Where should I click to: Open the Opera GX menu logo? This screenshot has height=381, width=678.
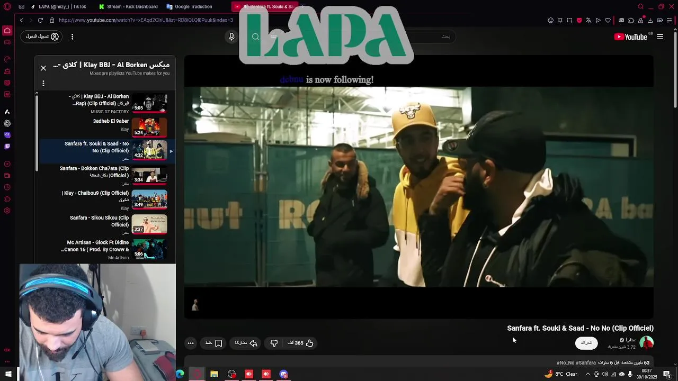pos(7,6)
